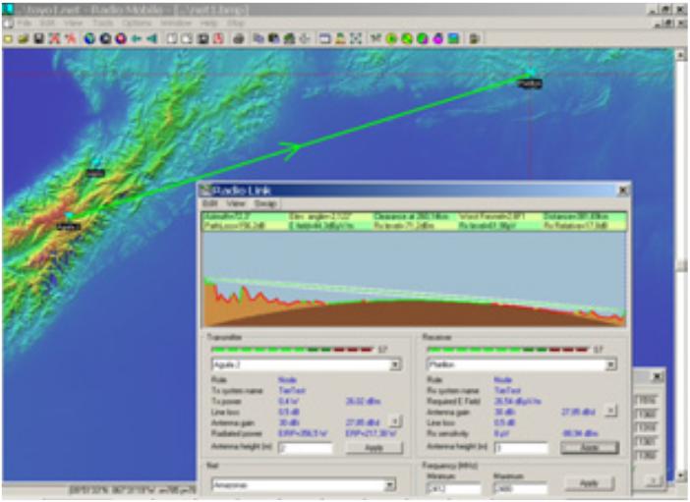The height and width of the screenshot is (502, 690).
Task: Click the small button beside transmitter antenna gain
Action: coord(395,419)
